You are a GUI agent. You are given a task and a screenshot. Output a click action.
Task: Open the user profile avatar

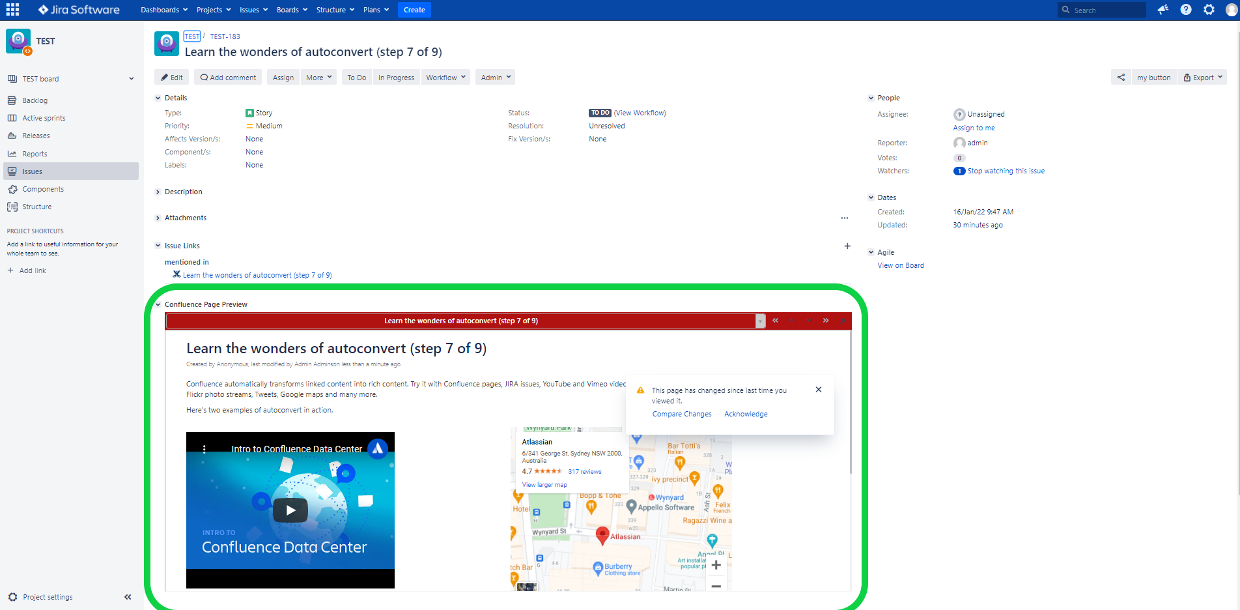click(1231, 10)
